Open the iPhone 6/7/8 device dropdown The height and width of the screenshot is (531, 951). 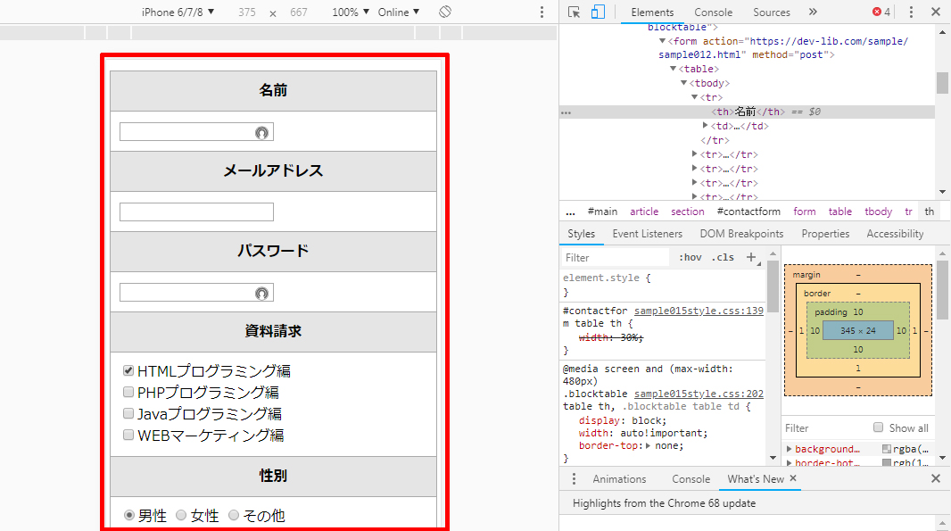178,12
